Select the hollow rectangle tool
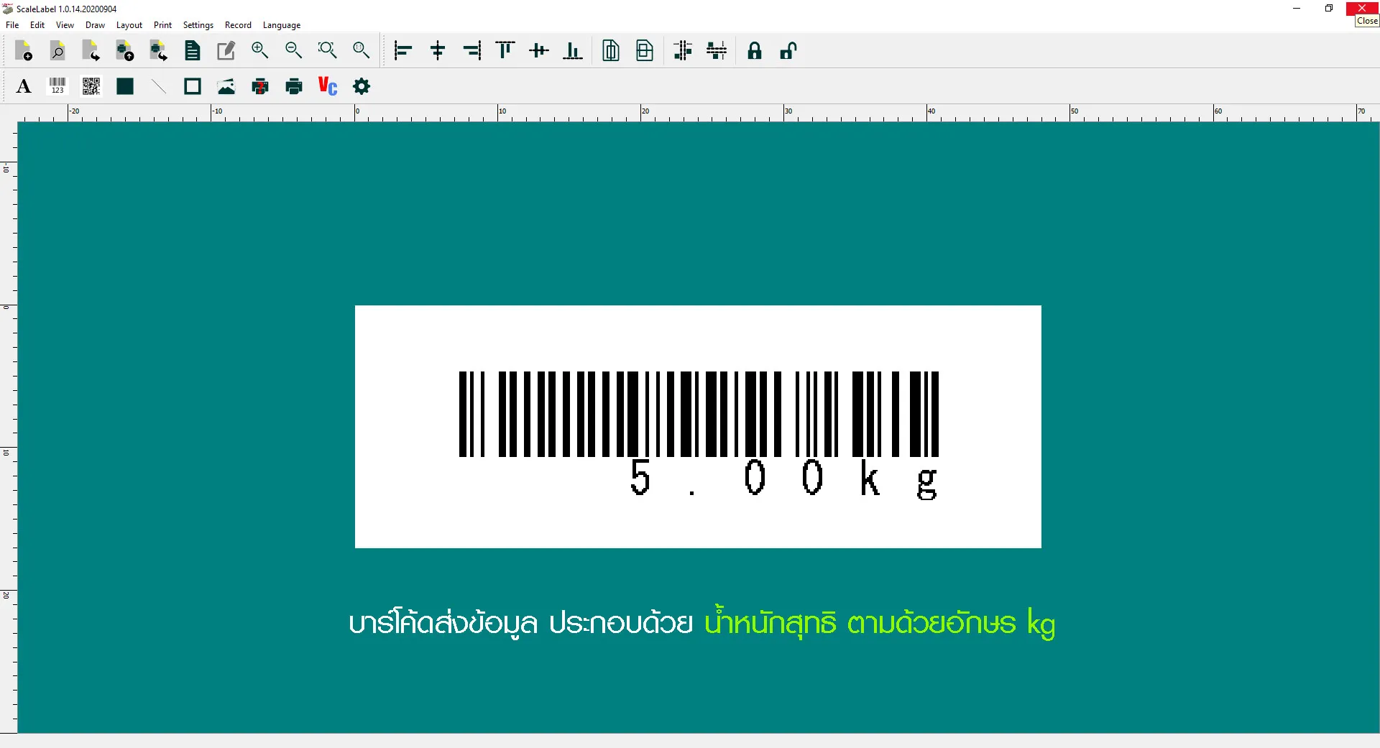The width and height of the screenshot is (1380, 748). point(193,87)
